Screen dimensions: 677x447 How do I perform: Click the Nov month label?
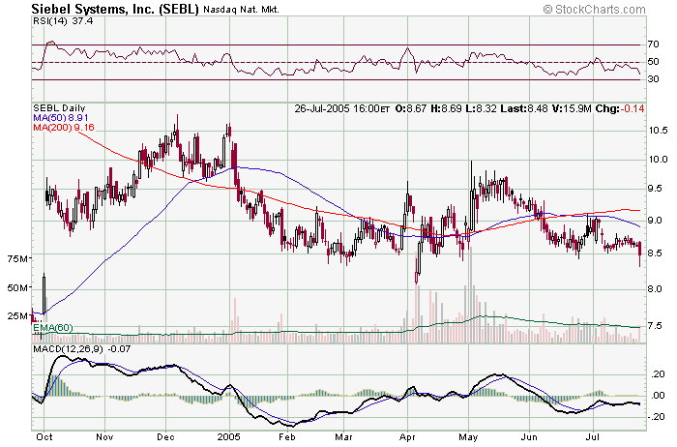[x=104, y=437]
